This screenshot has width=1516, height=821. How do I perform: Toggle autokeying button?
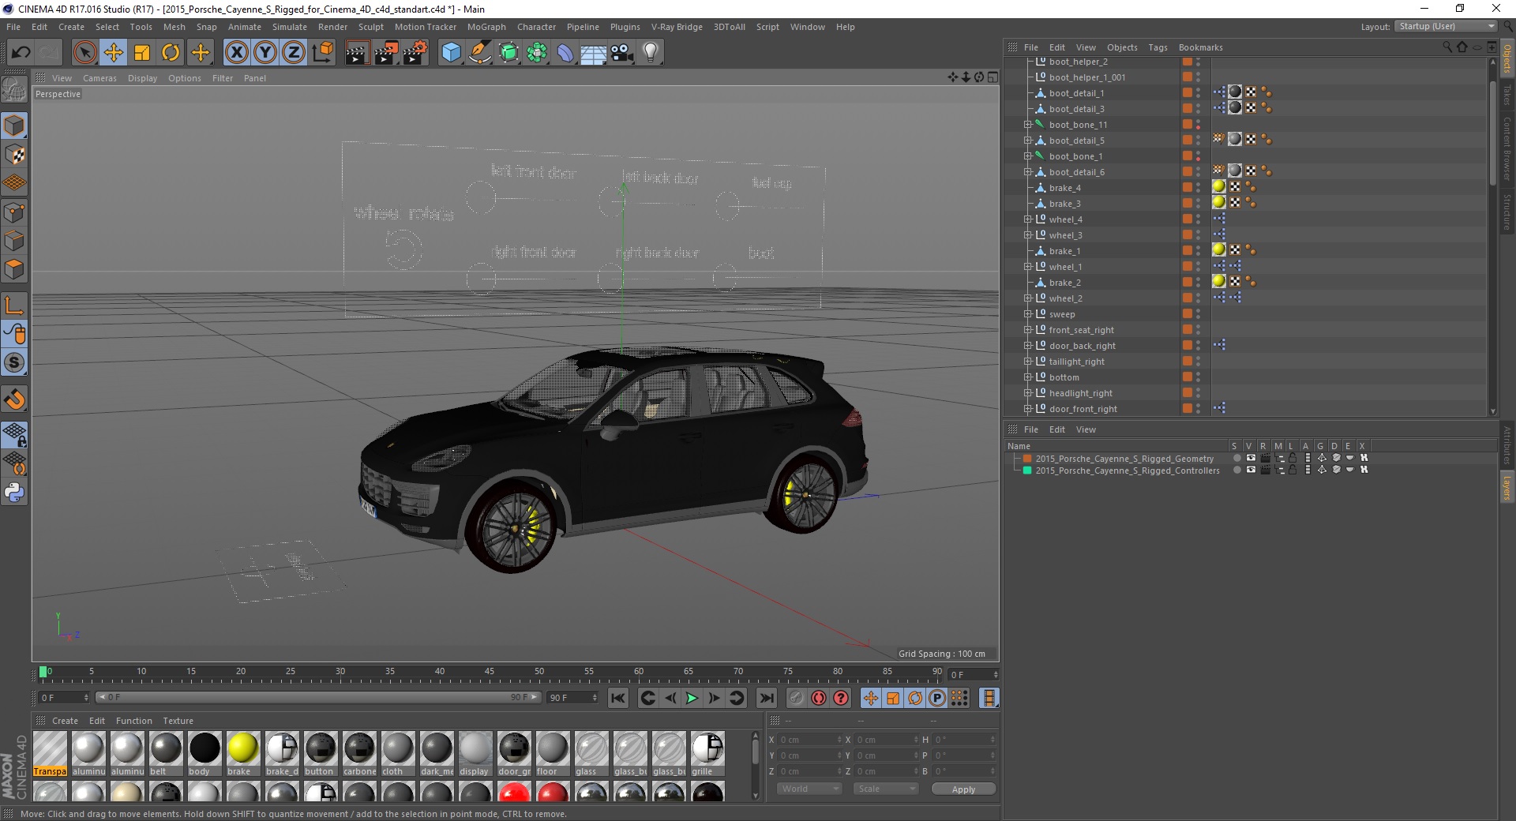pos(819,698)
